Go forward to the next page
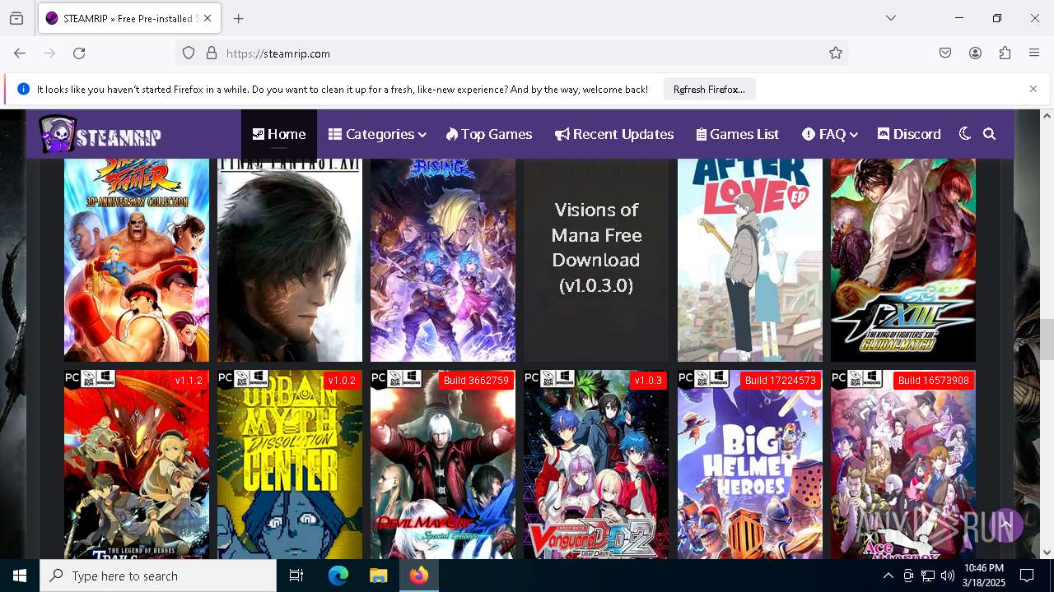Viewport: 1054px width, 592px height. (x=49, y=53)
